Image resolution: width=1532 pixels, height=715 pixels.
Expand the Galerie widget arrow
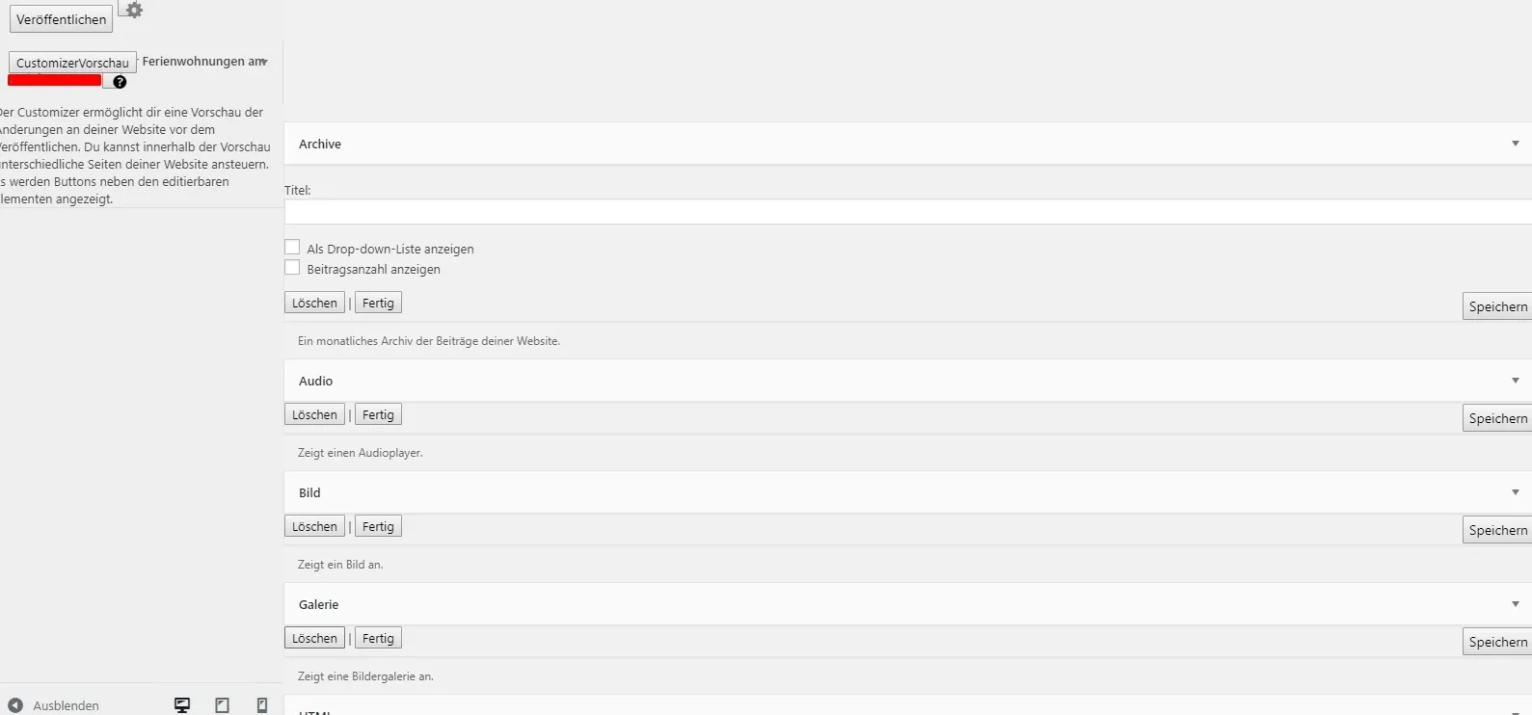[x=1516, y=604]
